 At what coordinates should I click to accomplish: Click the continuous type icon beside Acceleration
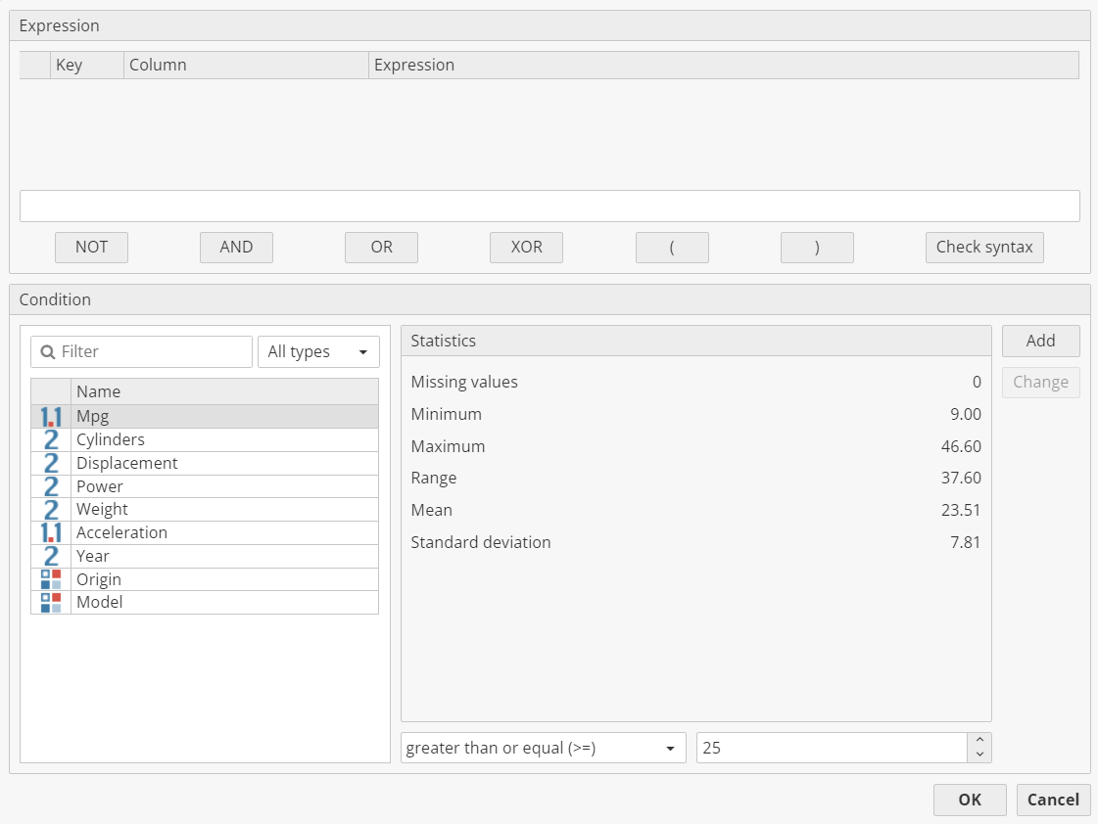[x=51, y=532]
